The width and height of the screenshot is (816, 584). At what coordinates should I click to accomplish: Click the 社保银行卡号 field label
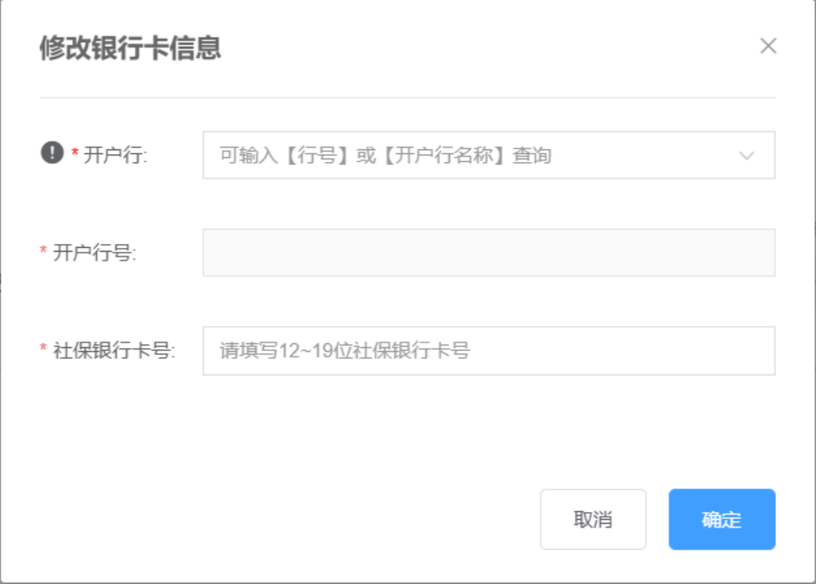point(114,351)
